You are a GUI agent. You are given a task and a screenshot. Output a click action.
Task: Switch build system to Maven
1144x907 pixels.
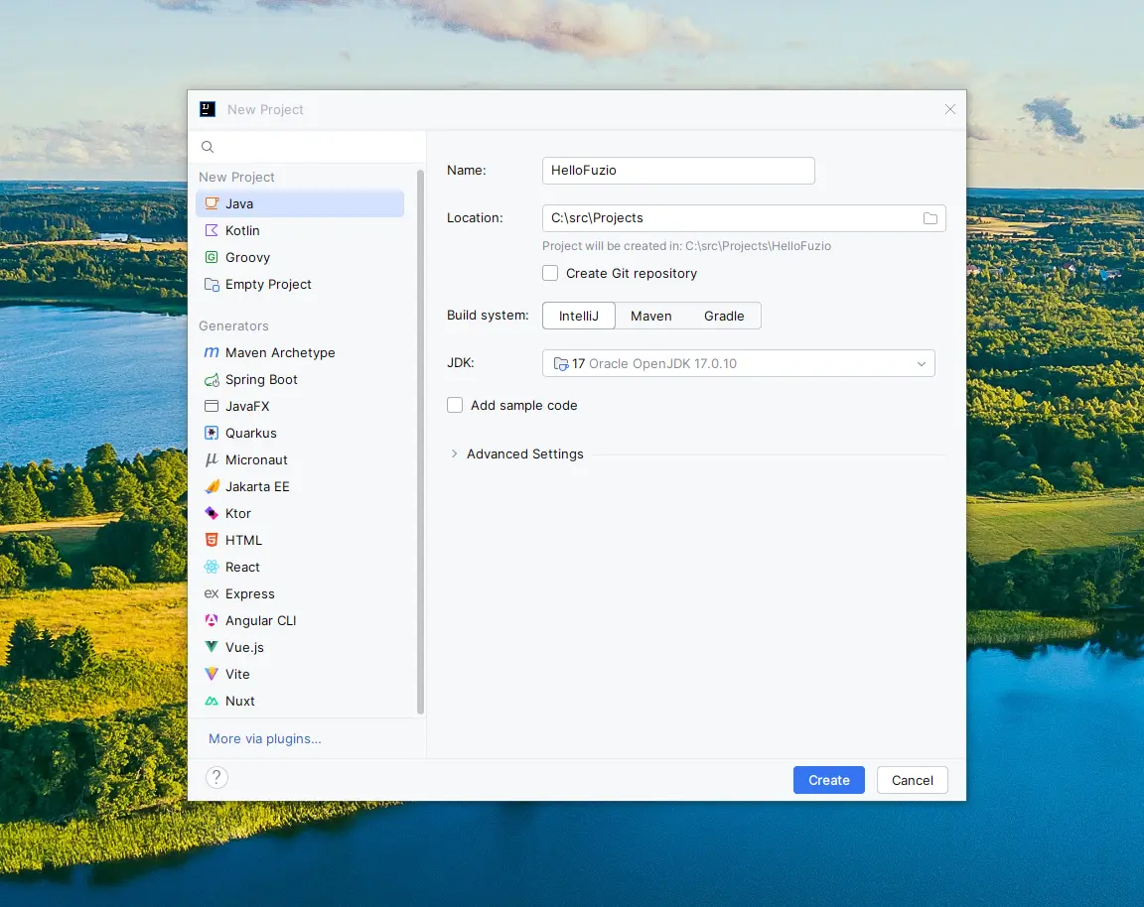point(651,316)
